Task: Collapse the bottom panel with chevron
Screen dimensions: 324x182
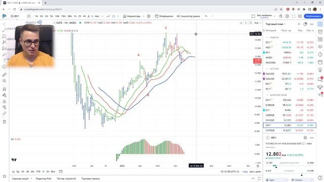Action: pos(253,178)
